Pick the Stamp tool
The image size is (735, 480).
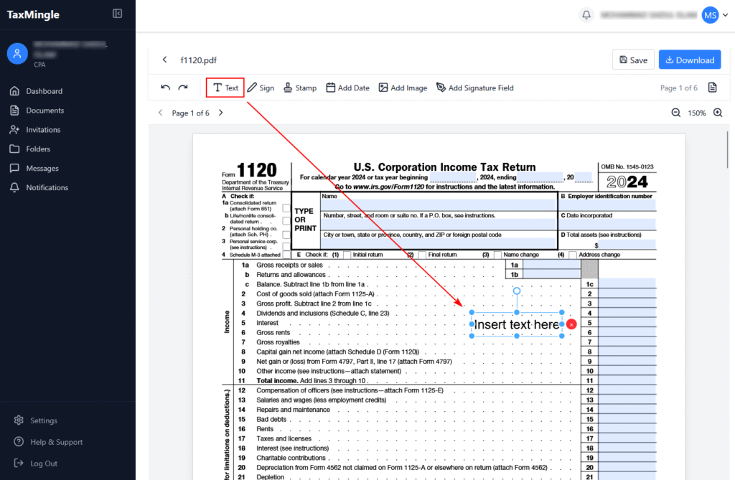click(299, 88)
